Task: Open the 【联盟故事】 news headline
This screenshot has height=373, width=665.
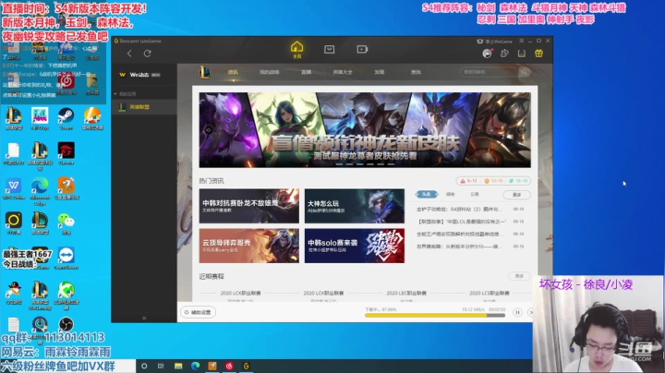Action: point(462,222)
